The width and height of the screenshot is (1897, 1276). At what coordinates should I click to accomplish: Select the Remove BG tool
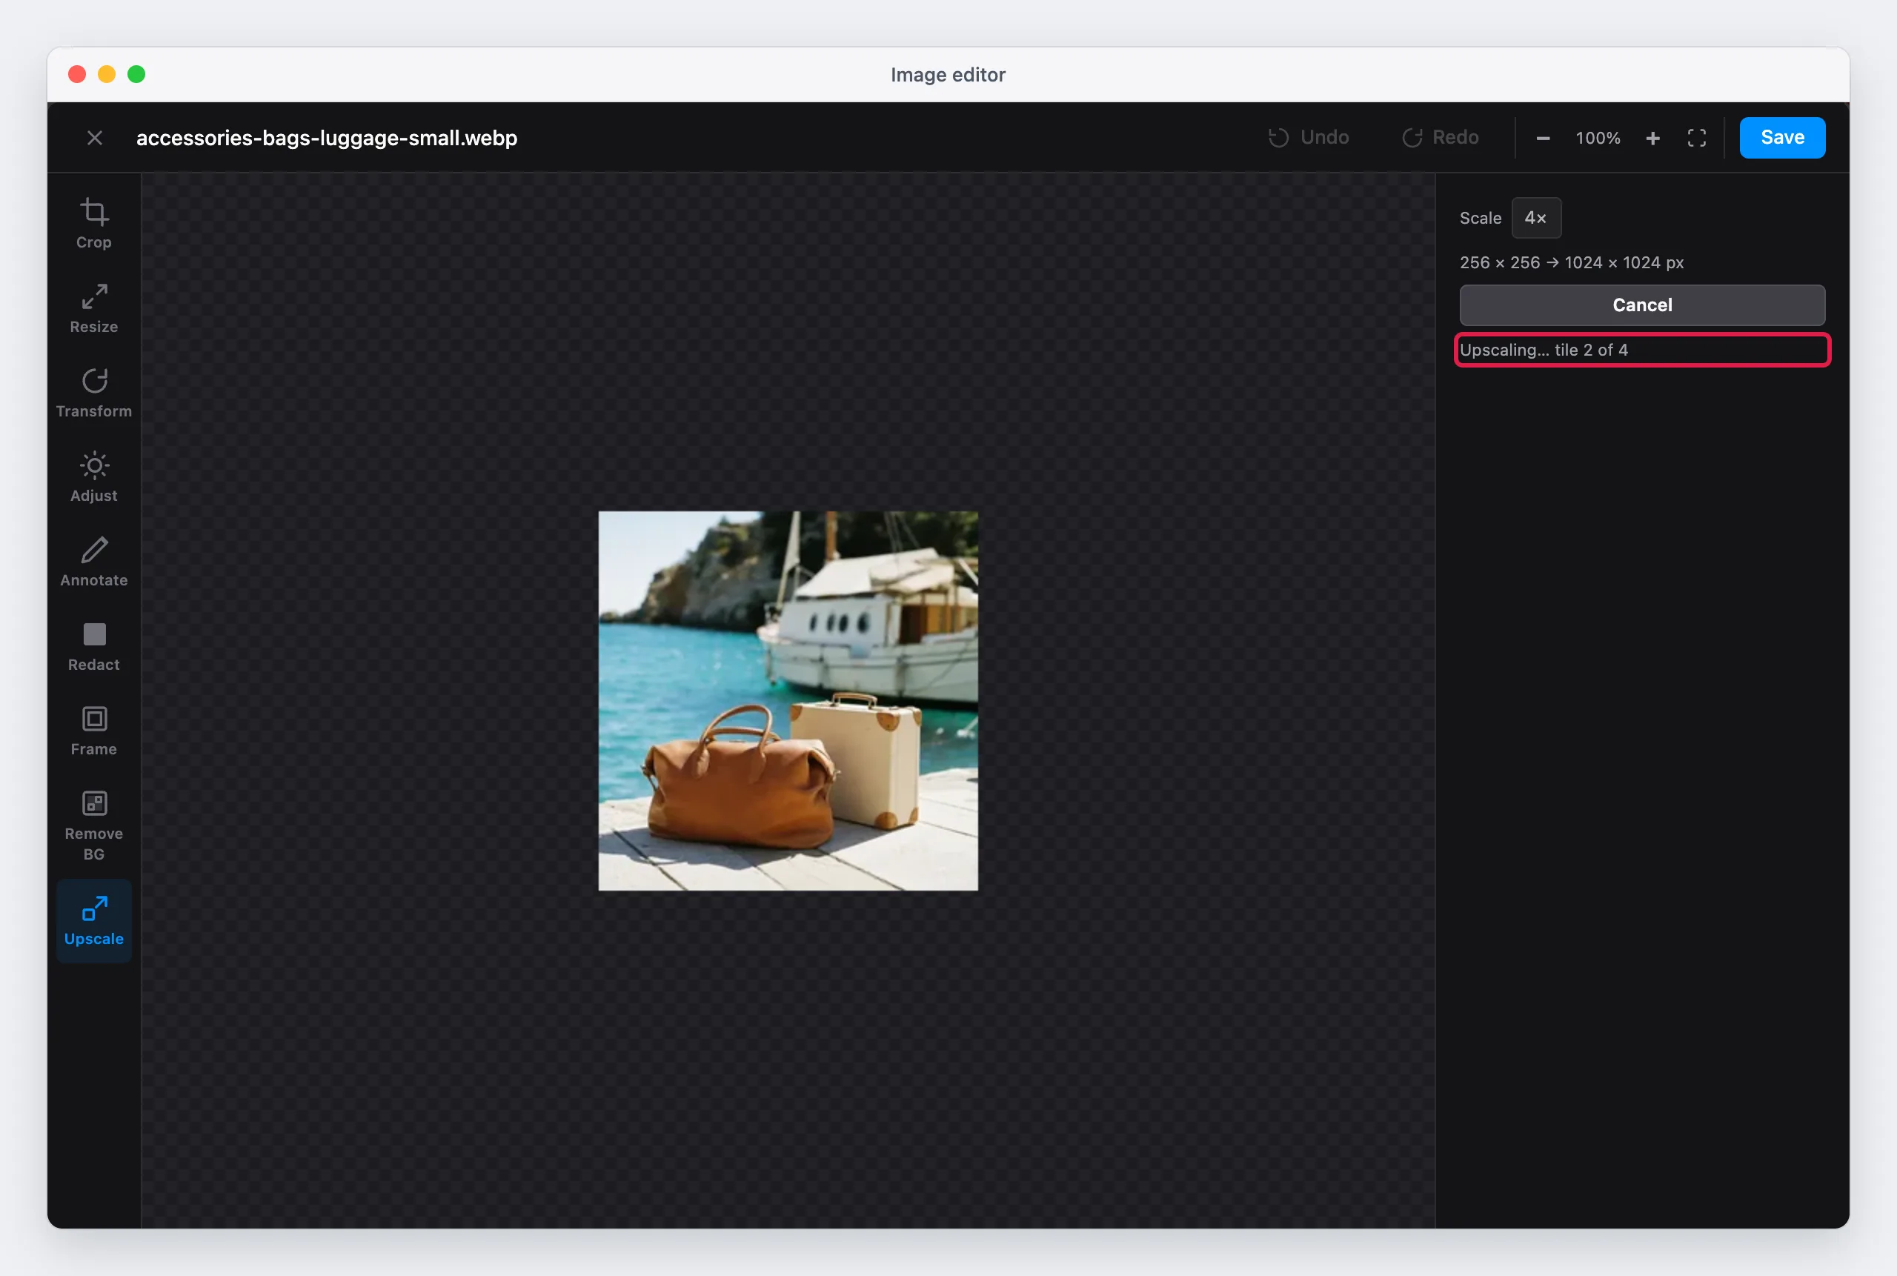click(93, 827)
